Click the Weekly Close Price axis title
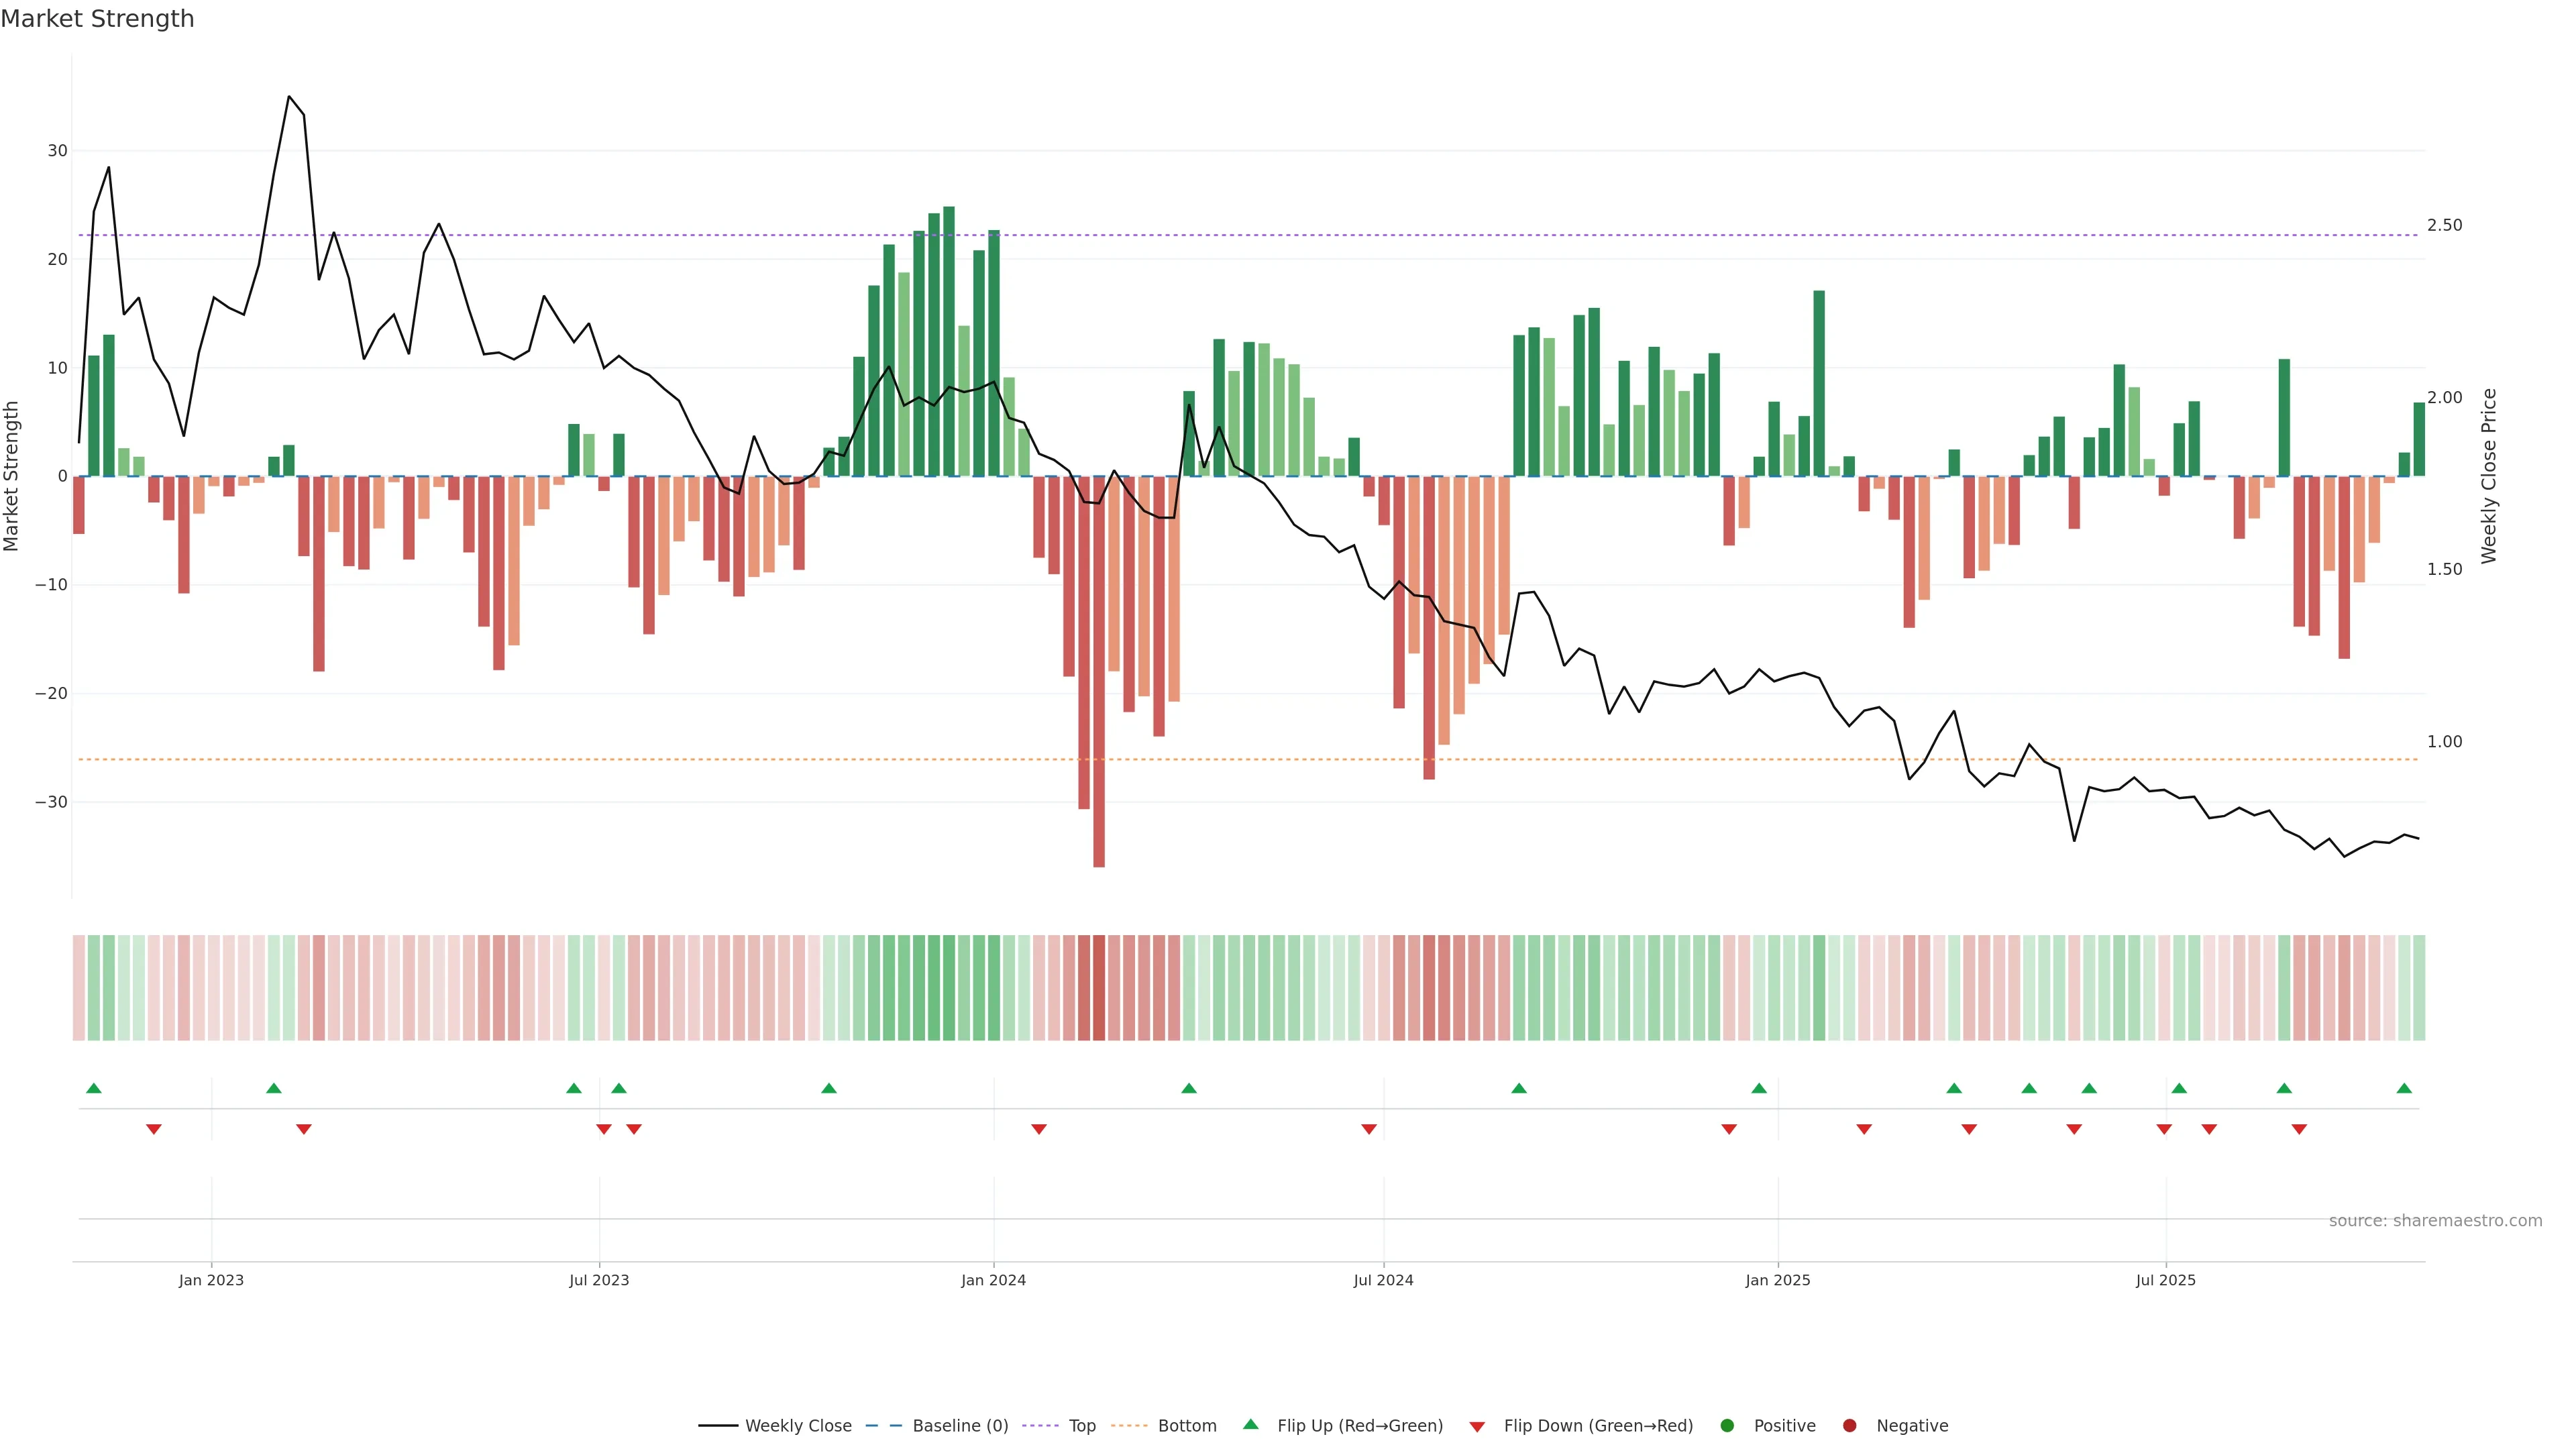Viewport: 2576px width, 1449px height. click(2489, 476)
